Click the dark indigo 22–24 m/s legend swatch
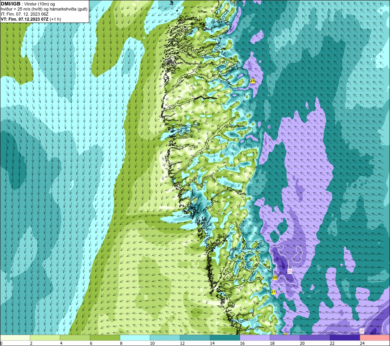Screen dimensions: 390x346 point(345,337)
